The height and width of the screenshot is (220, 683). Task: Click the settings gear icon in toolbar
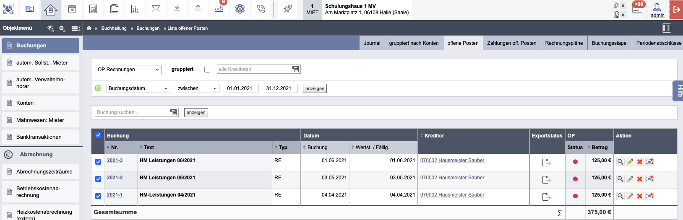(240, 9)
